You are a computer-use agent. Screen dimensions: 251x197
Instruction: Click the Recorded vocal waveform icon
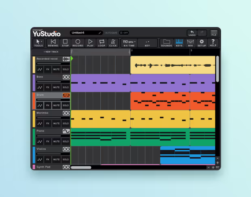[66, 59]
